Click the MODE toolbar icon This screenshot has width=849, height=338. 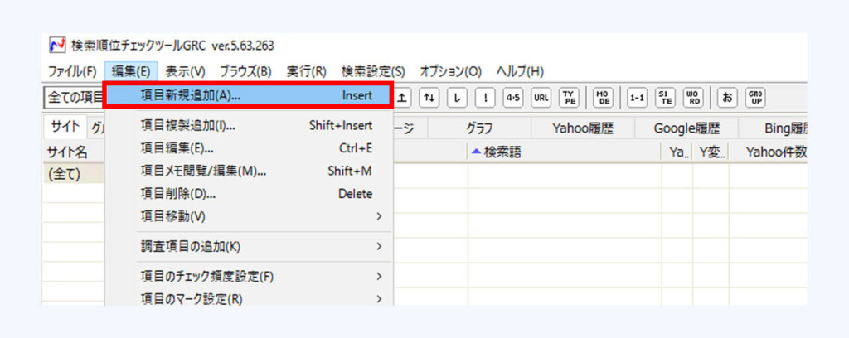pyautogui.click(x=602, y=98)
